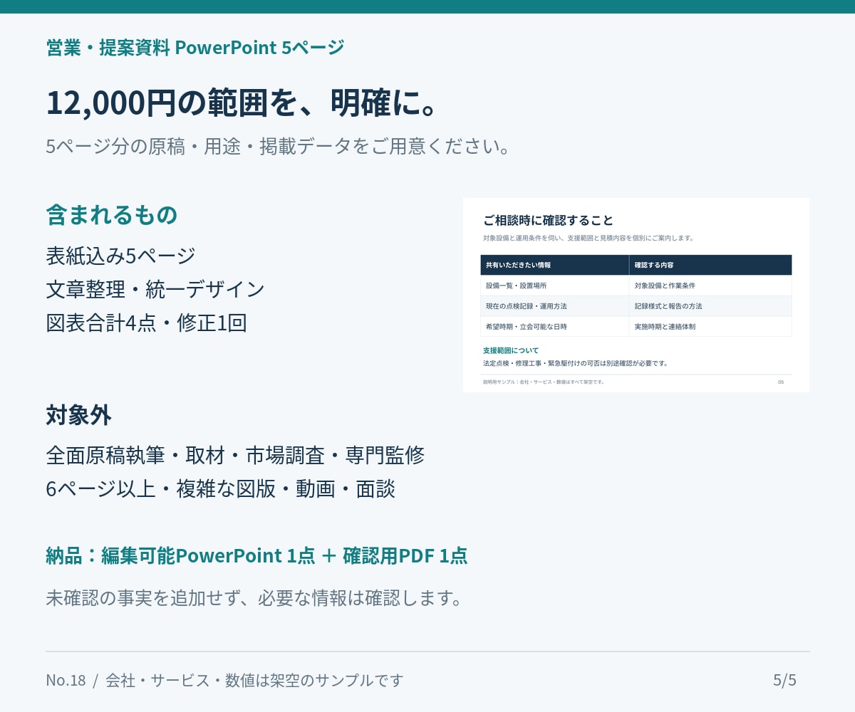Select the line 表紙込み5ページ
The image size is (855, 712).
[120, 255]
